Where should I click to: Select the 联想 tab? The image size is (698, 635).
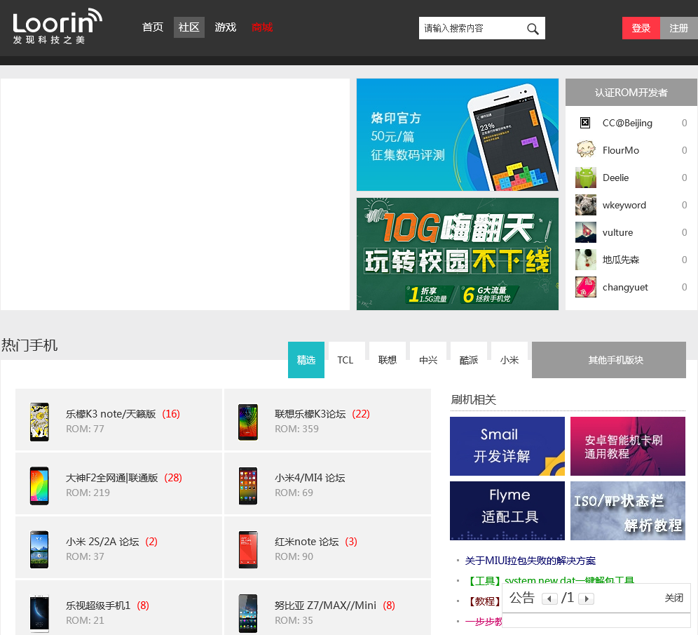388,360
